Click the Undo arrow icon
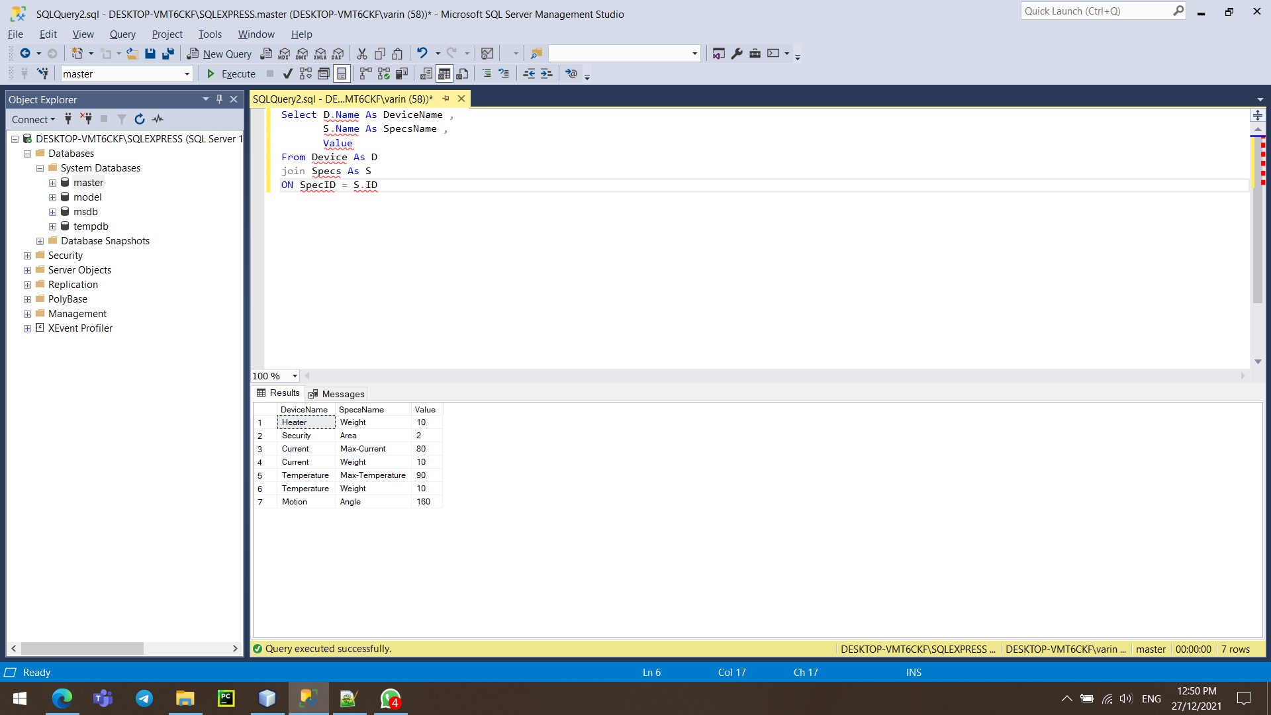 pyautogui.click(x=422, y=54)
